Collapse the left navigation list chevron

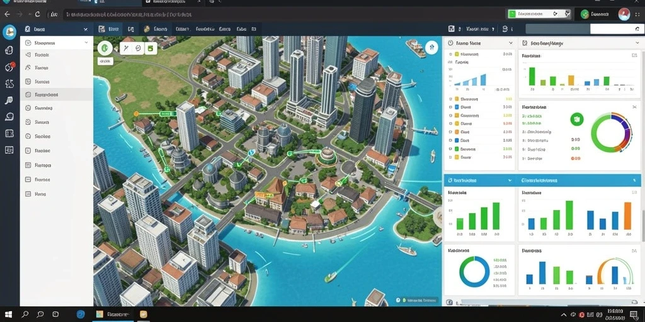[86, 43]
